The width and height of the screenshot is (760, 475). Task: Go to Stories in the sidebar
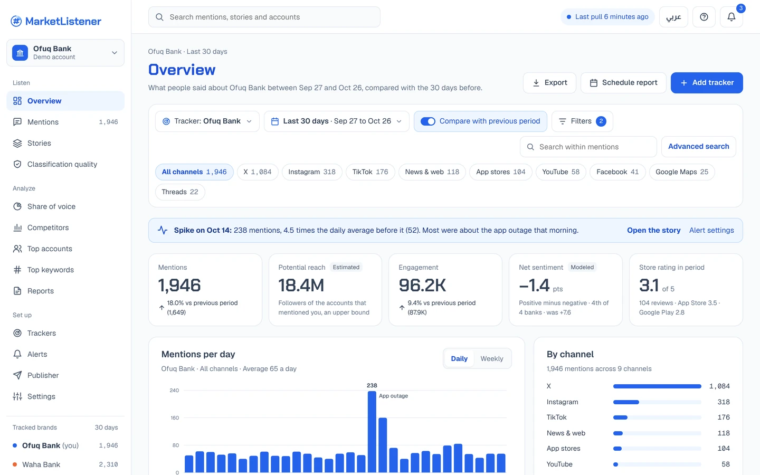[65, 143]
